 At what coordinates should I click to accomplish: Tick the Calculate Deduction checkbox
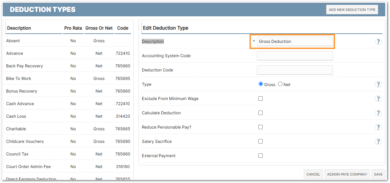pyautogui.click(x=260, y=113)
